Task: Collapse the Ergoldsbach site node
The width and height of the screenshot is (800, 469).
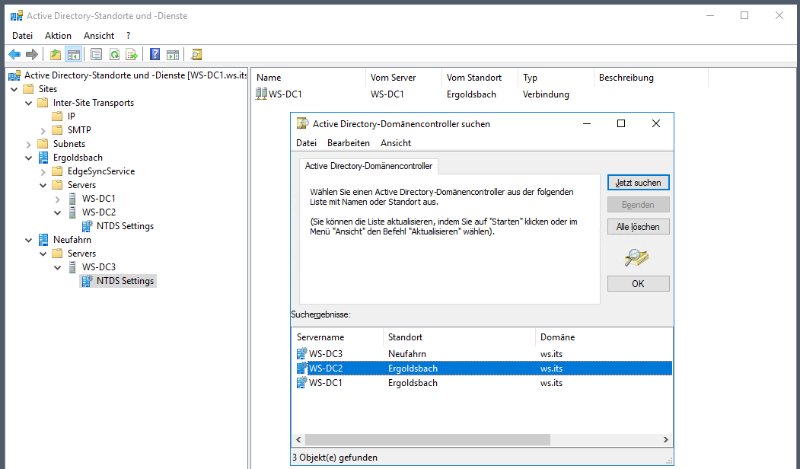Action: (29, 158)
